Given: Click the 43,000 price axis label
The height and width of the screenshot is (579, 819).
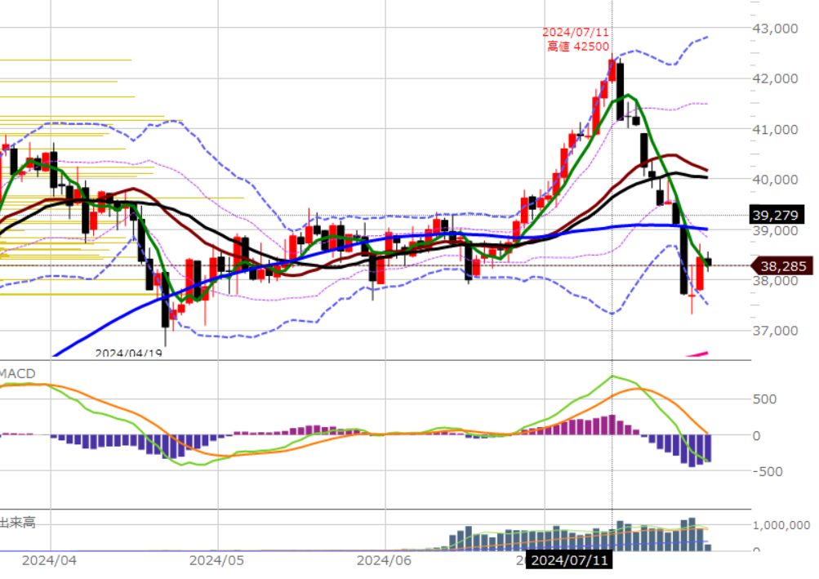Looking at the screenshot, I should point(775,29).
